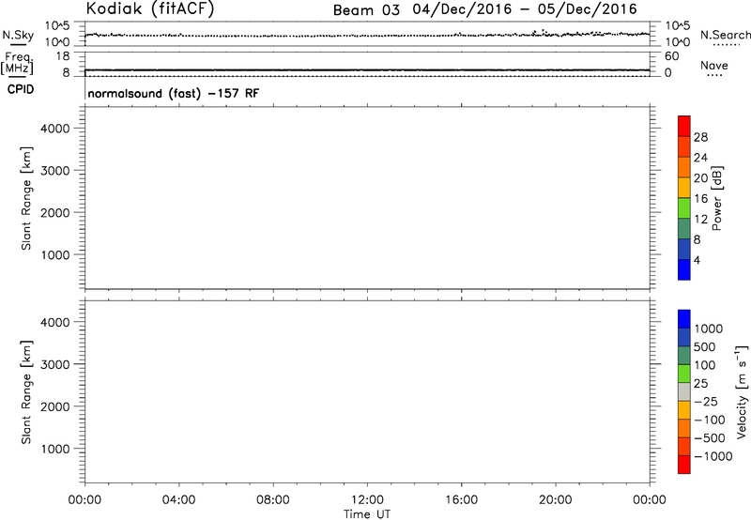Viewport: 751px width, 520px height.
Task: Click the '12:00' time axis tick label
Action: click(x=367, y=500)
